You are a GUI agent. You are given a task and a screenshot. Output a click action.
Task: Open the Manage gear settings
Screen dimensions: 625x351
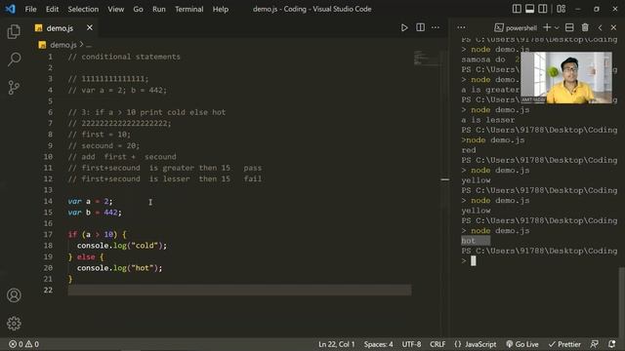click(14, 323)
